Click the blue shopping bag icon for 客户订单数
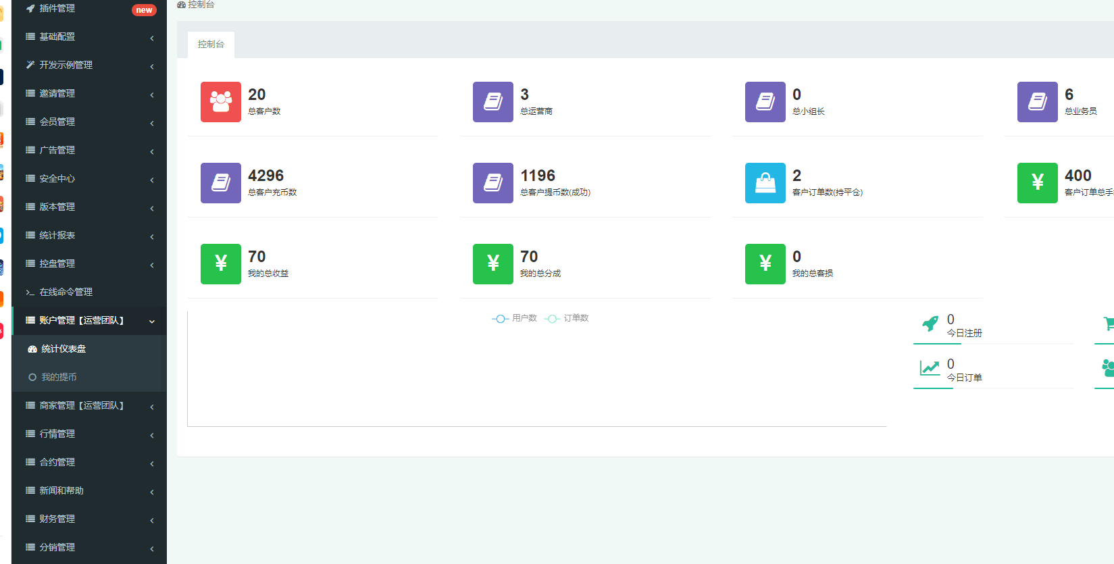This screenshot has width=1114, height=564. 765,183
